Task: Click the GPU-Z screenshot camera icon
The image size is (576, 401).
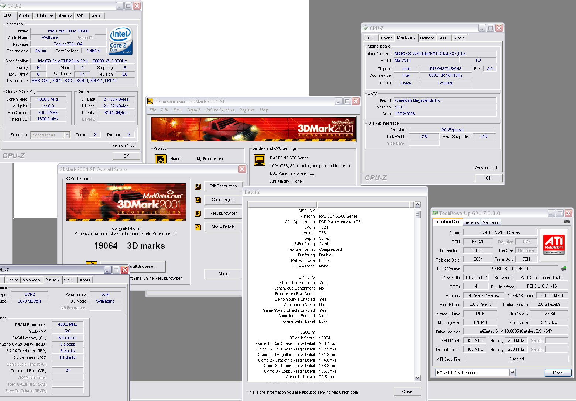Action: click(566, 222)
